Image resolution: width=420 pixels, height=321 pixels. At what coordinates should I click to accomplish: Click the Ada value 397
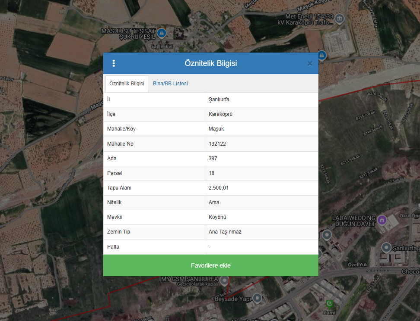coord(213,158)
